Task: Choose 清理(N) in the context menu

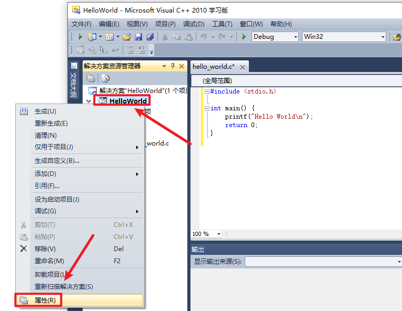Action: (79, 135)
